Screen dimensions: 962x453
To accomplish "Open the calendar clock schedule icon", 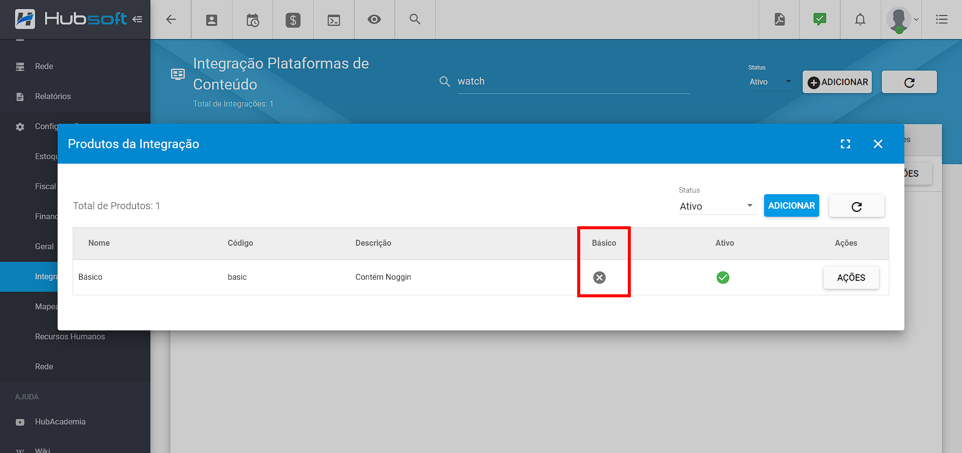I will (x=253, y=20).
